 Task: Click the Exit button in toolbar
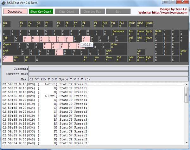pos(118,11)
